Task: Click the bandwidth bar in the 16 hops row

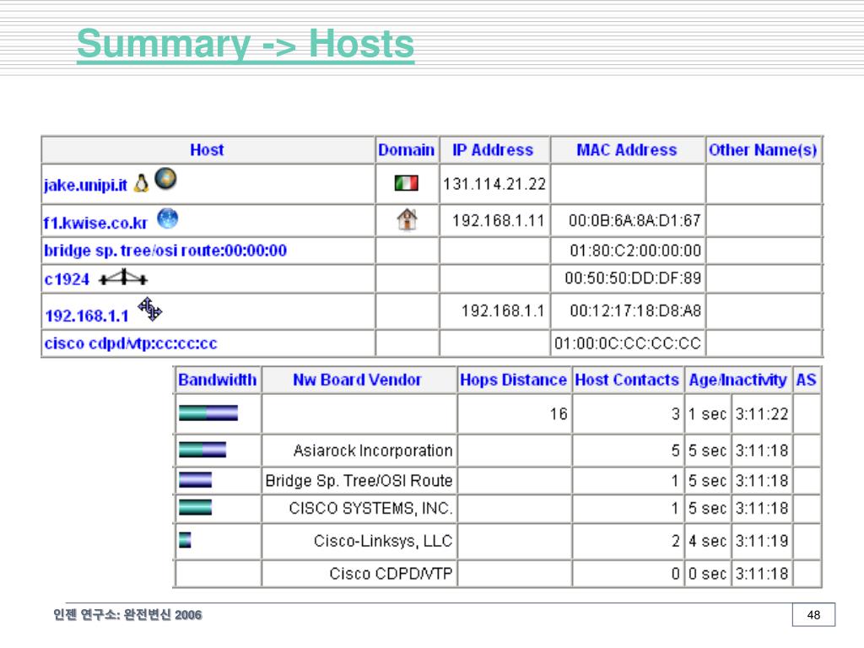Action: pyautogui.click(x=208, y=413)
